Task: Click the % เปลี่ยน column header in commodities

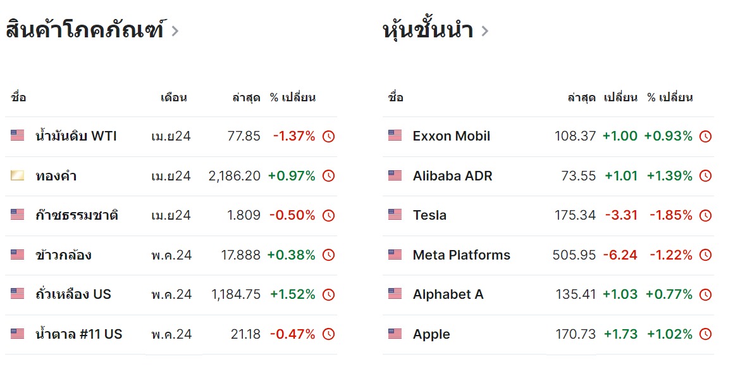Action: pos(293,97)
